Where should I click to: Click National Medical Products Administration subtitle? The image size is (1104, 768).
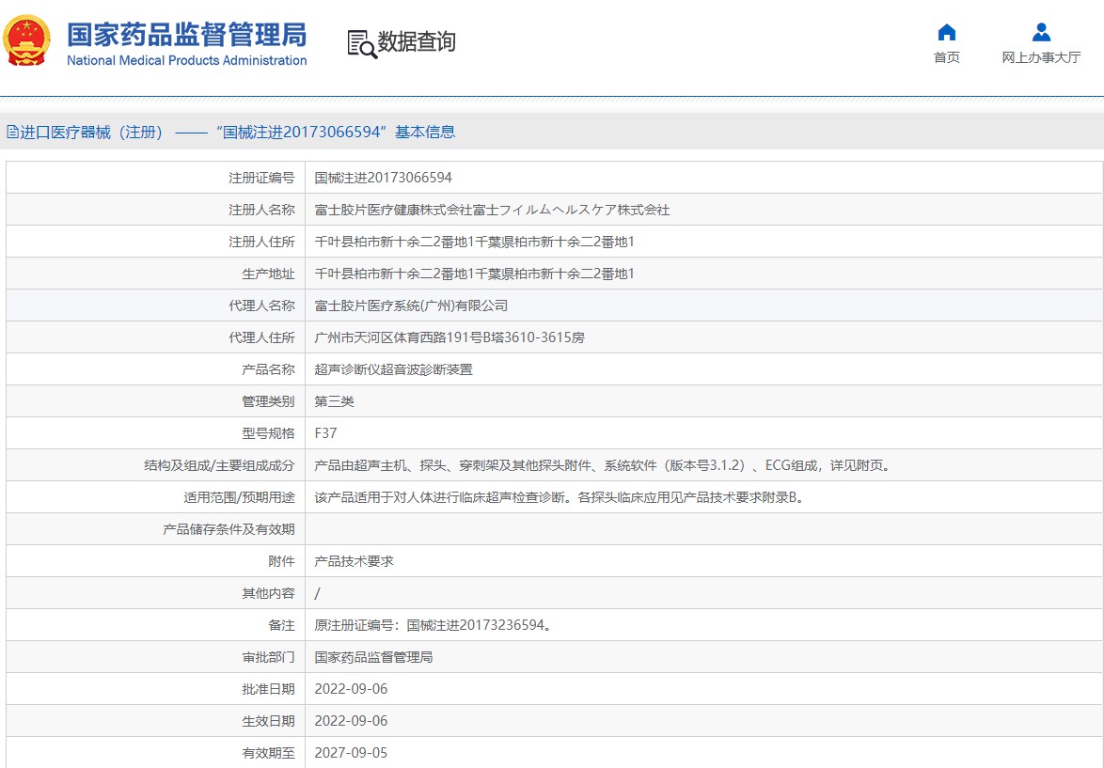tap(186, 60)
